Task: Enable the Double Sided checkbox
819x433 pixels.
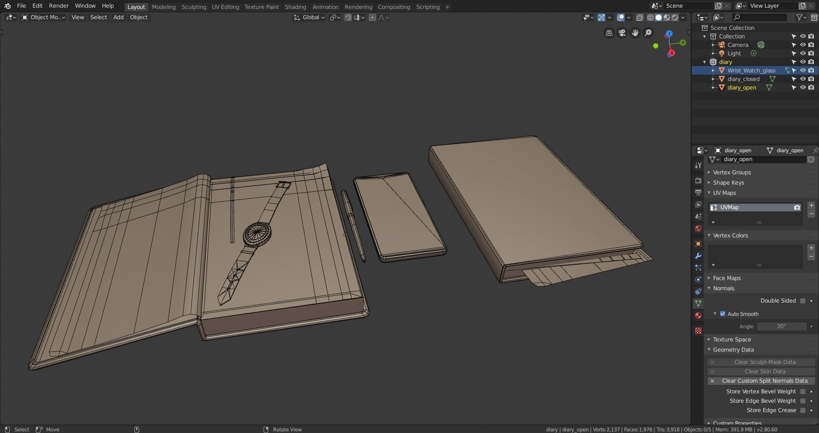Action: pyautogui.click(x=802, y=300)
